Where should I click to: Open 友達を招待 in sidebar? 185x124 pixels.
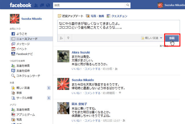pyautogui.click(x=21, y=71)
